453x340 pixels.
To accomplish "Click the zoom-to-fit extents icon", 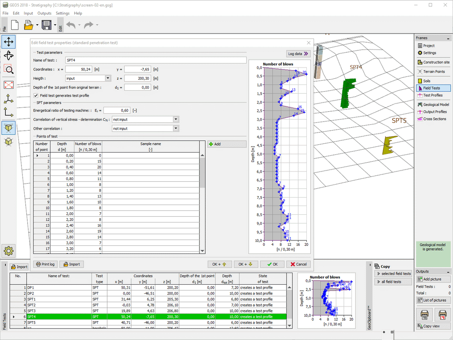I will coord(9,85).
